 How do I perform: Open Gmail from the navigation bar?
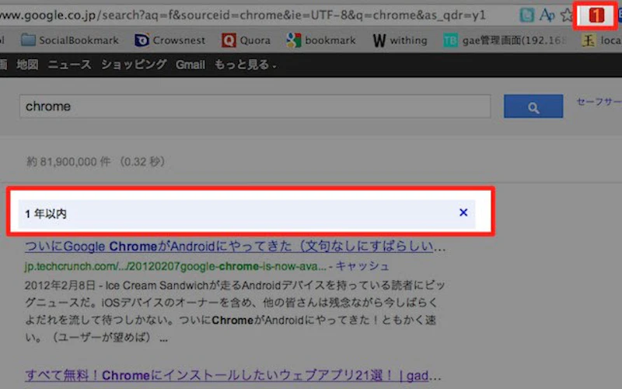190,65
